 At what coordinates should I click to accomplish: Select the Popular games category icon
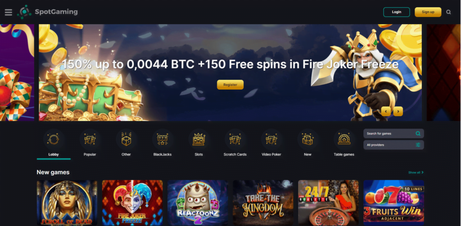point(90,139)
